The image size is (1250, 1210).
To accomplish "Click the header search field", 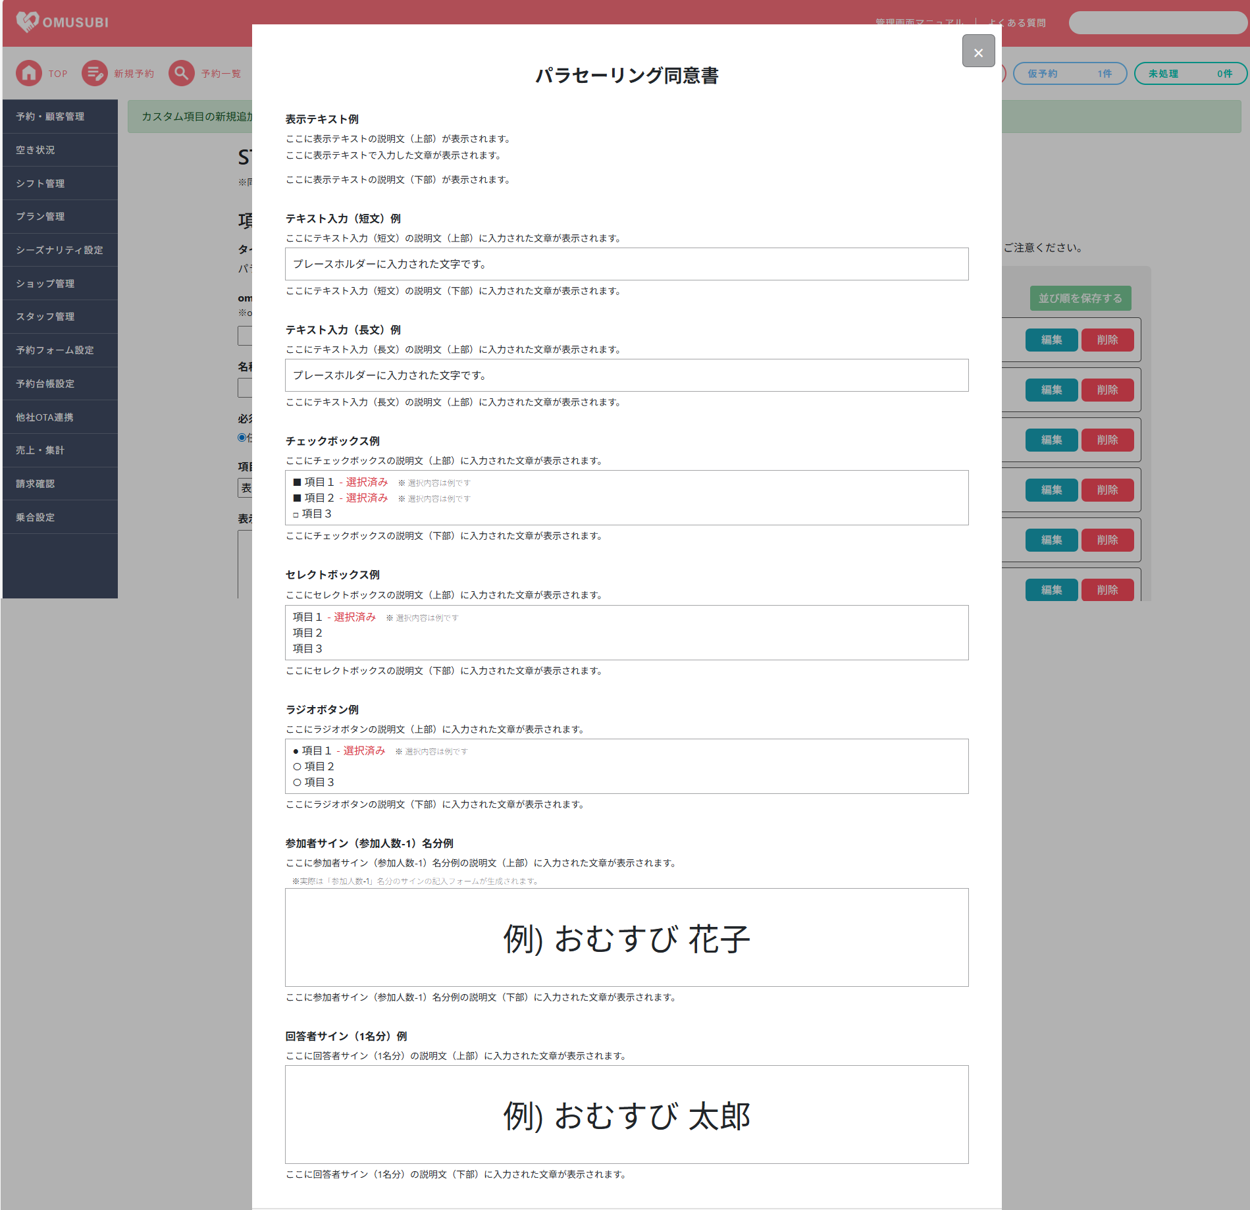I will (x=1157, y=22).
